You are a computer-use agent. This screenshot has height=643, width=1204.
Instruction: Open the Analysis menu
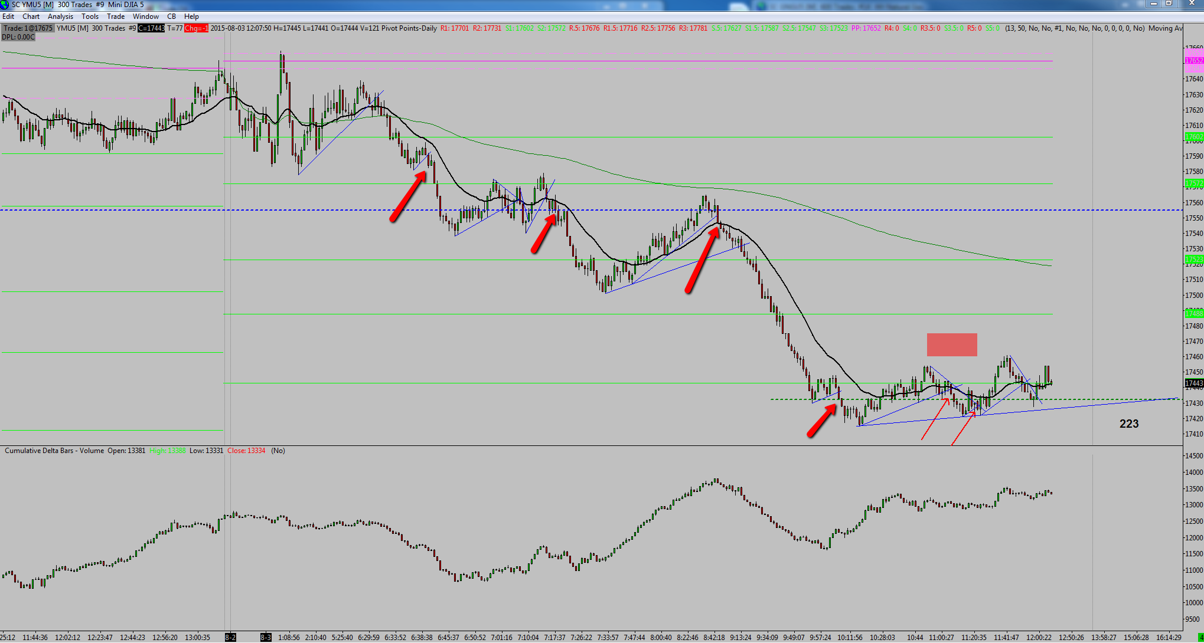click(60, 17)
